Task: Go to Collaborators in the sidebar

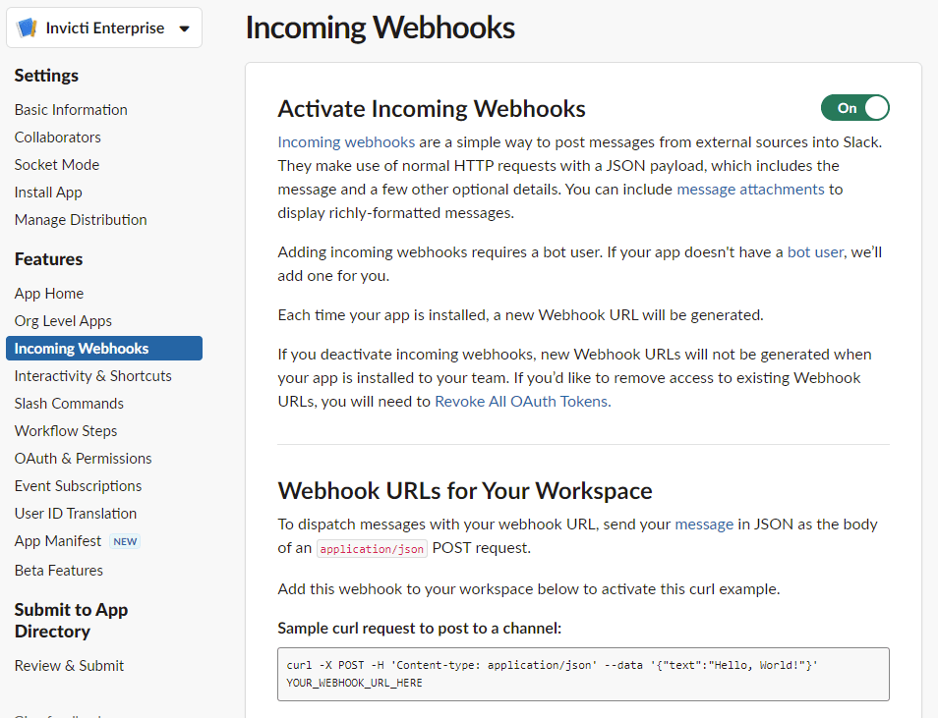Action: 57,138
